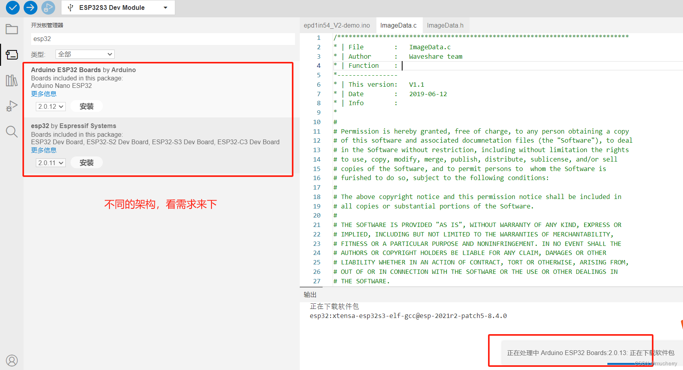Click the 输出 output panel header
The width and height of the screenshot is (683, 370).
[310, 294]
